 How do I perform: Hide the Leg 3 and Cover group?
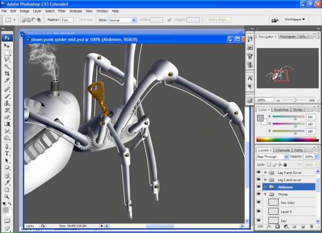pyautogui.click(x=259, y=172)
